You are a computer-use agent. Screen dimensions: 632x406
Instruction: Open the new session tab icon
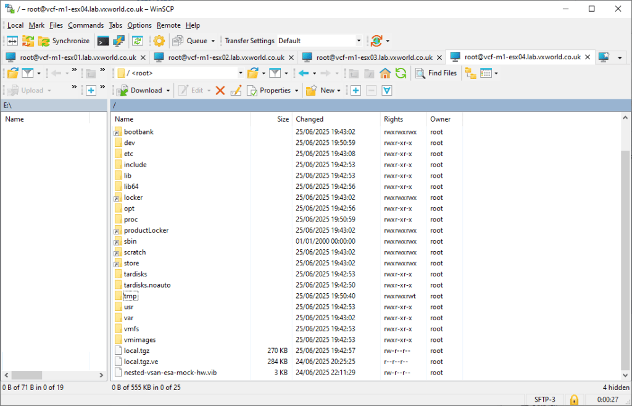coord(605,57)
